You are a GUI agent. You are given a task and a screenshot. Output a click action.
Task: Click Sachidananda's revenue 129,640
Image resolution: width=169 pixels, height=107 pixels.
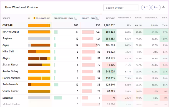110,85
